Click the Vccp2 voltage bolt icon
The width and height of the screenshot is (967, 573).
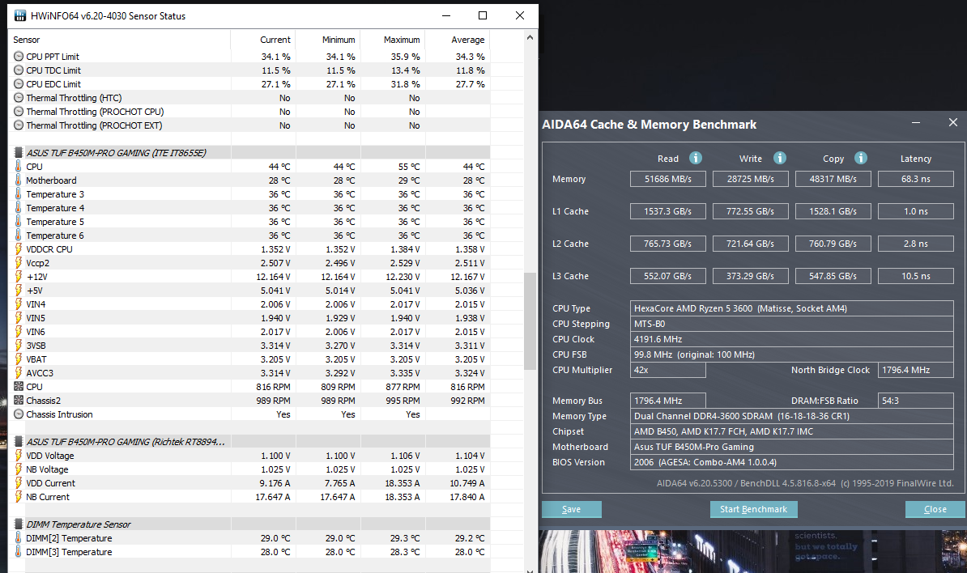pos(19,262)
